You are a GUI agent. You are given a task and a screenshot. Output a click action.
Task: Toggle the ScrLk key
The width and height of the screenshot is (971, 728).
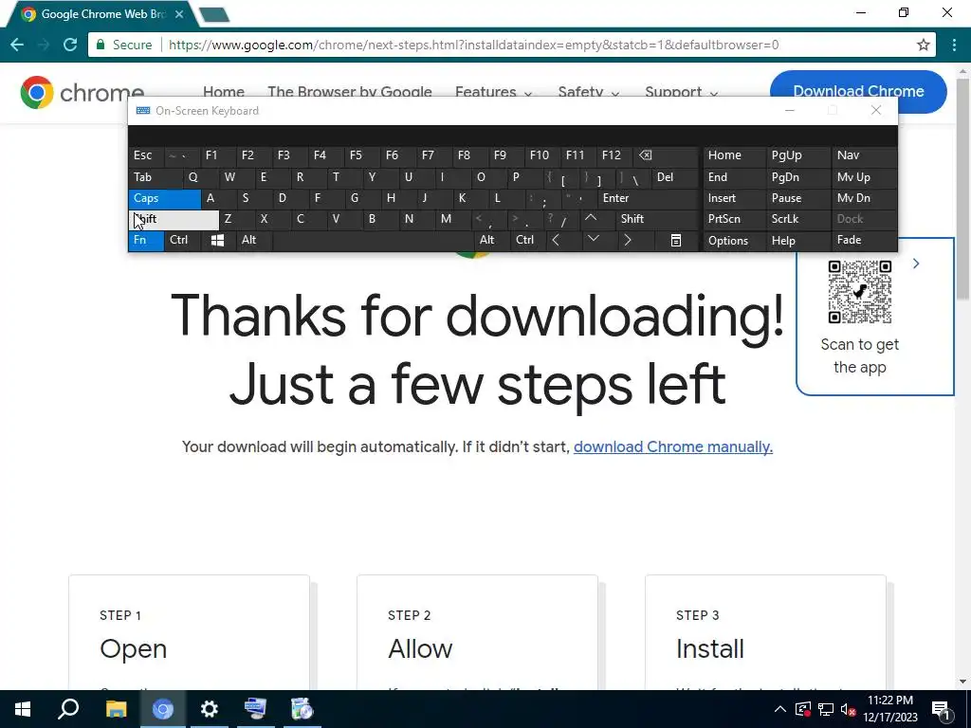click(797, 219)
